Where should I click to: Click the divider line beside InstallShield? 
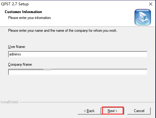point(87,102)
